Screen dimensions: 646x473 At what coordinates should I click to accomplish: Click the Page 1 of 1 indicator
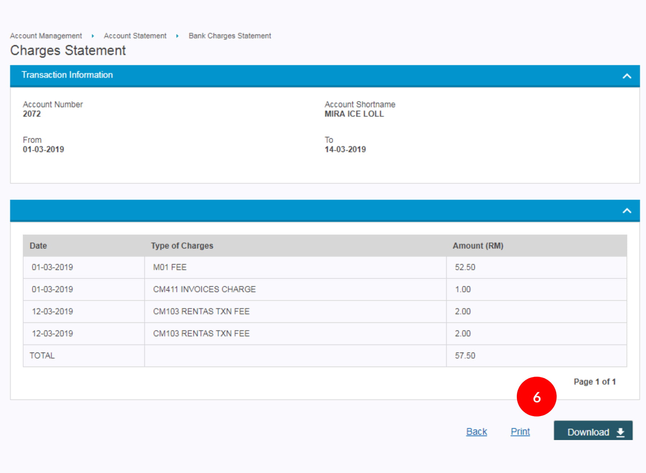point(595,382)
